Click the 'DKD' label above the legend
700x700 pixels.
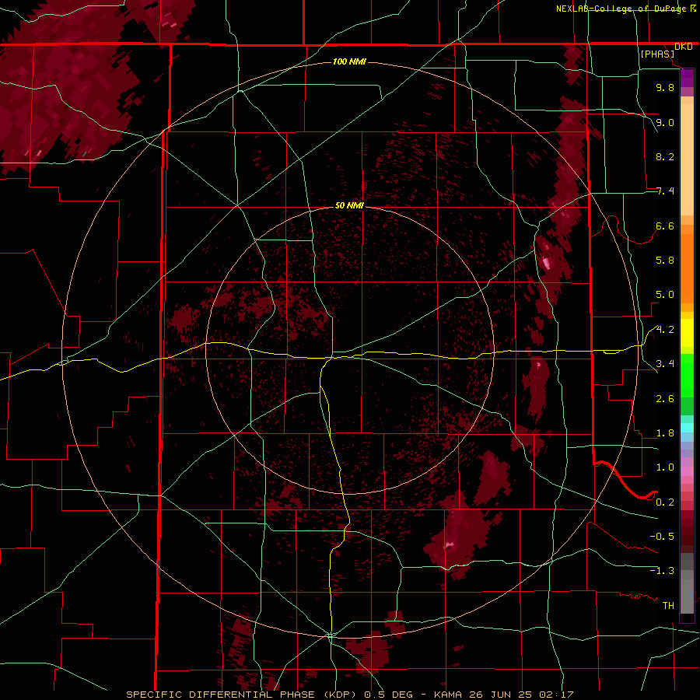684,47
